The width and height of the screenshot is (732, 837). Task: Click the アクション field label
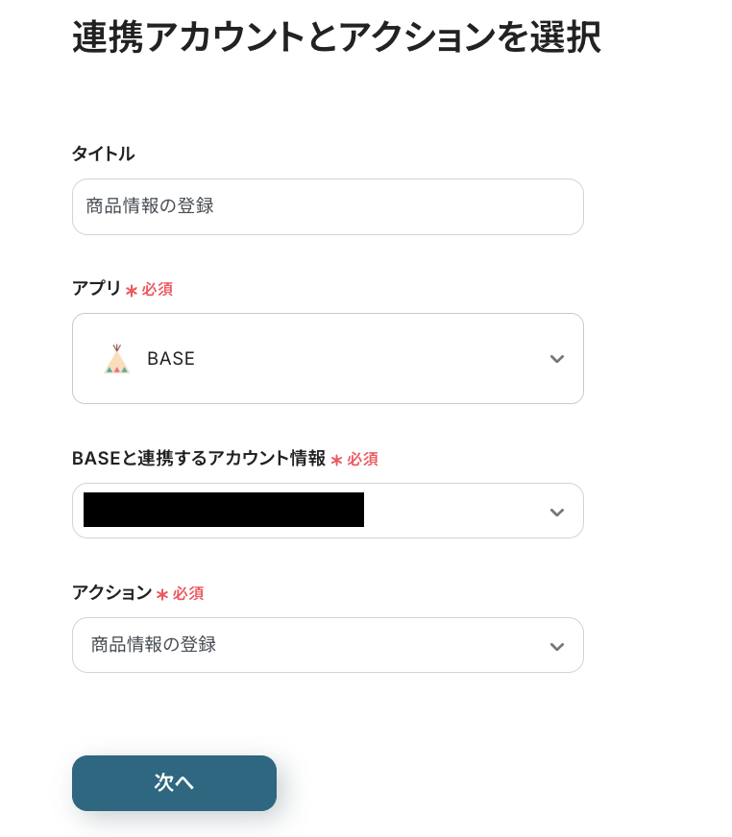tap(111, 593)
